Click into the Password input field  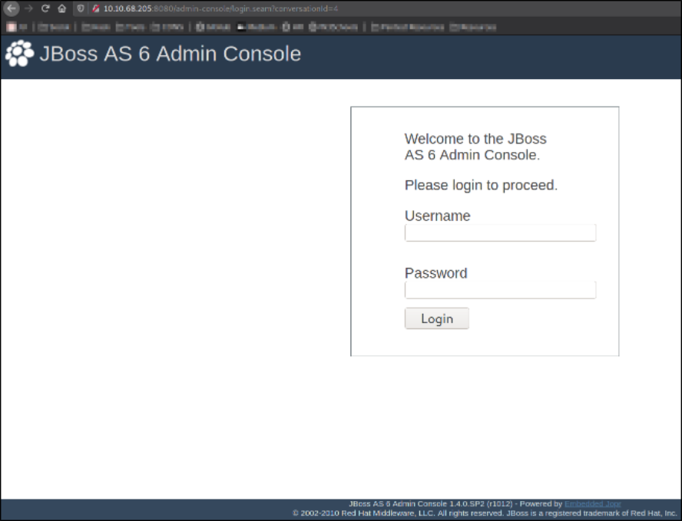click(500, 290)
